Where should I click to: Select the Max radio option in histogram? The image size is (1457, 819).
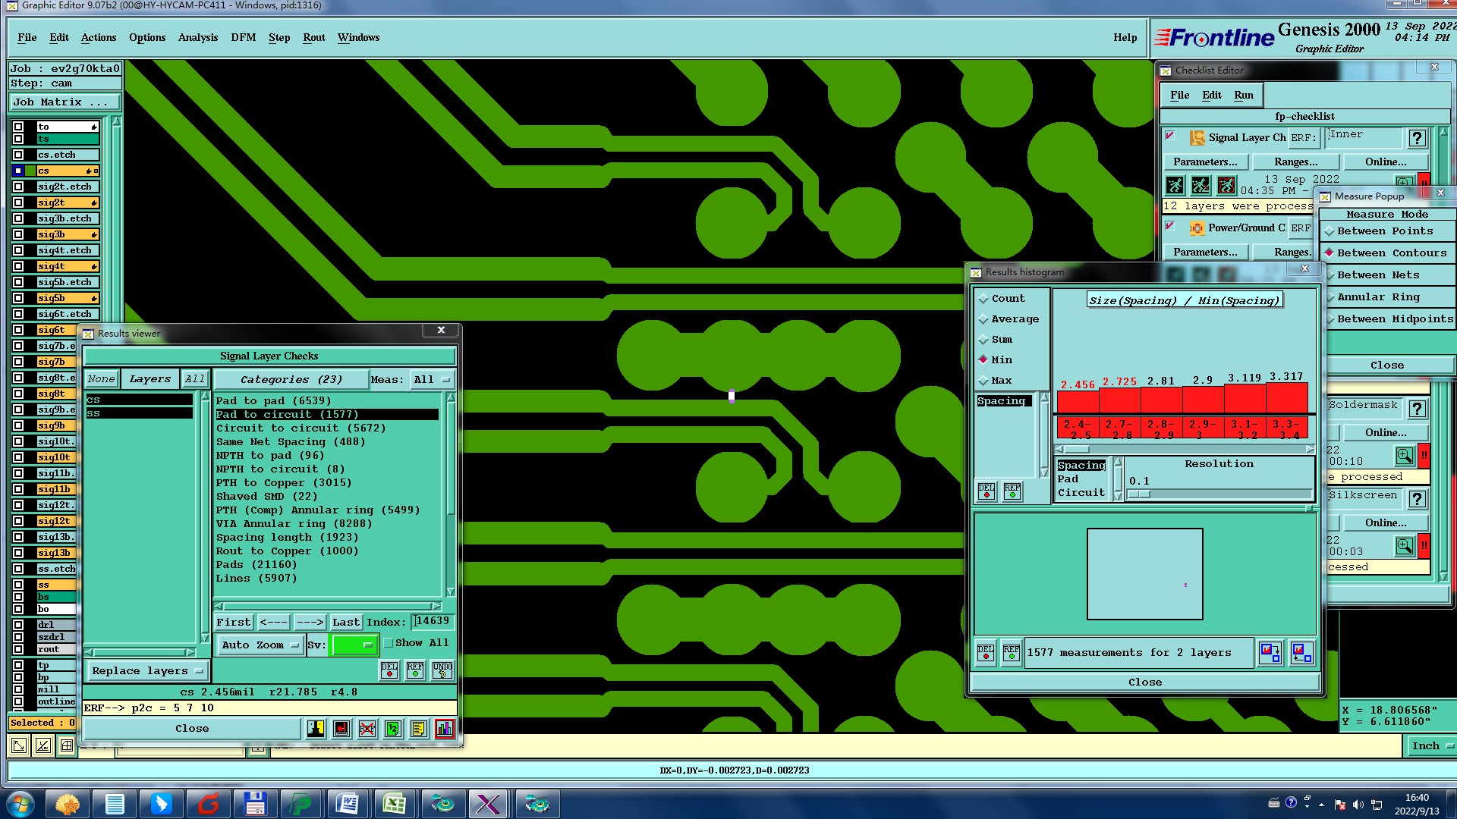pos(983,381)
